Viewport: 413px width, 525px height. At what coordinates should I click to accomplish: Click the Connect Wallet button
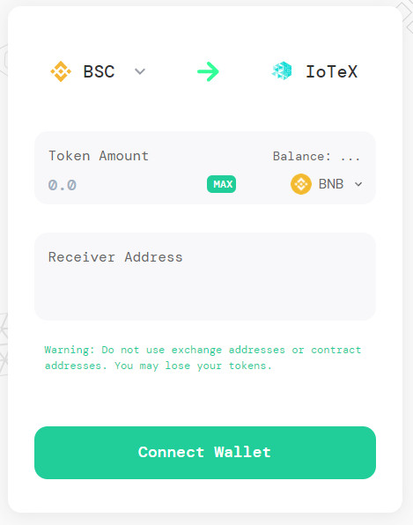[205, 453]
